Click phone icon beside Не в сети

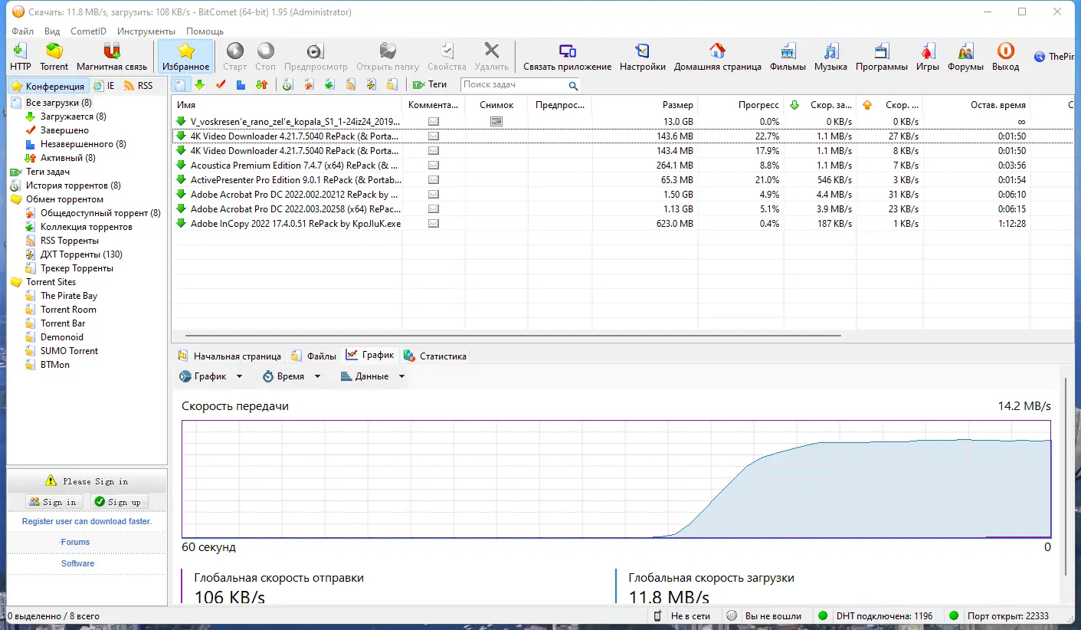click(x=657, y=615)
